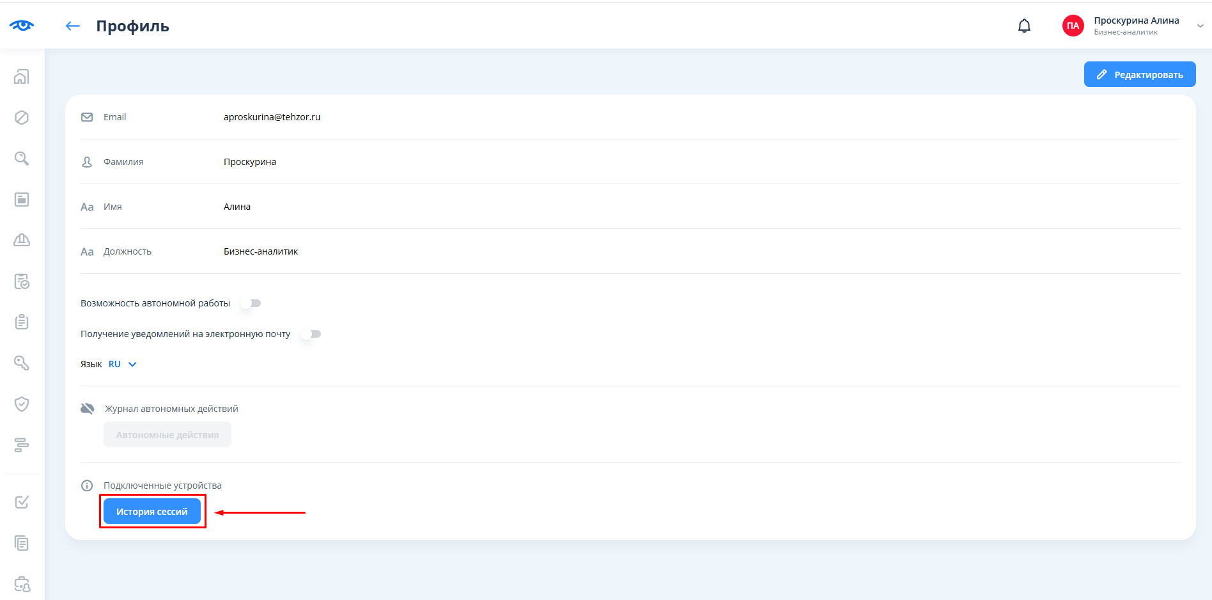The width and height of the screenshot is (1212, 600).
Task: Open notifications bell
Action: tap(1024, 26)
